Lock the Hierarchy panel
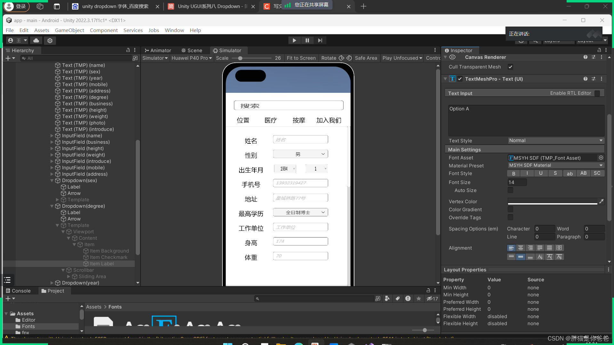The height and width of the screenshot is (345, 614). click(128, 50)
